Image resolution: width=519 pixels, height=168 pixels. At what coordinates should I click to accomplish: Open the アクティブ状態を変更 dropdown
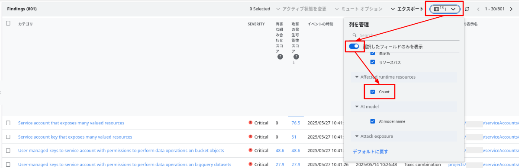point(301,9)
